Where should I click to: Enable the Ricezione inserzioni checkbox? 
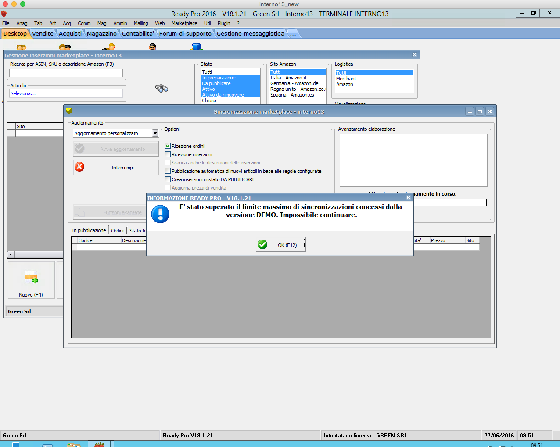pos(168,154)
